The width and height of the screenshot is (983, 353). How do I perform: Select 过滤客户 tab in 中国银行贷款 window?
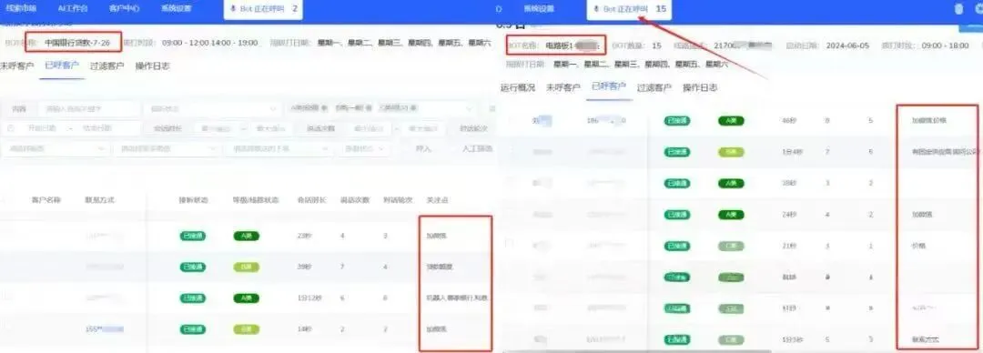coord(106,66)
